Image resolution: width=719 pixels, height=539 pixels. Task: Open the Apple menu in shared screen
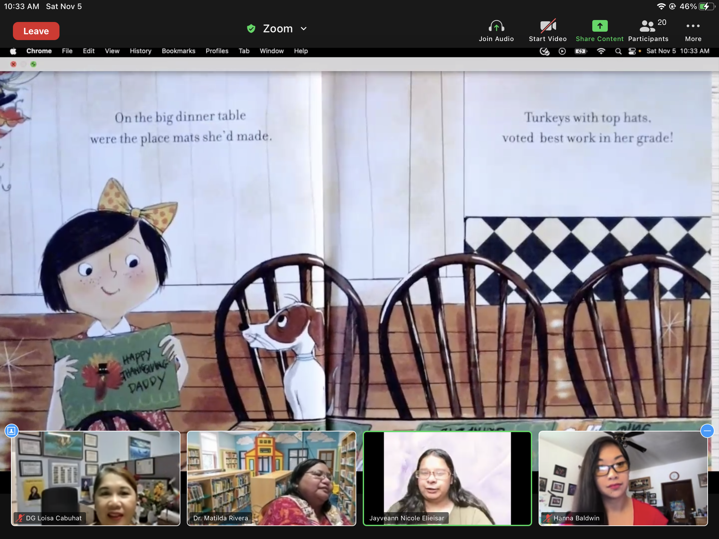(x=13, y=51)
